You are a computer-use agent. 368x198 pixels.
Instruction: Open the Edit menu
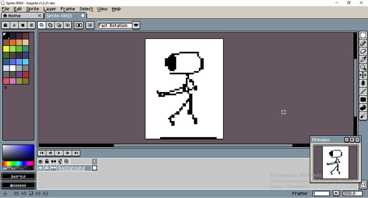point(17,9)
